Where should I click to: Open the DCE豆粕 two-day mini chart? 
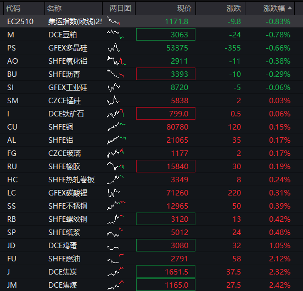tap(115, 35)
